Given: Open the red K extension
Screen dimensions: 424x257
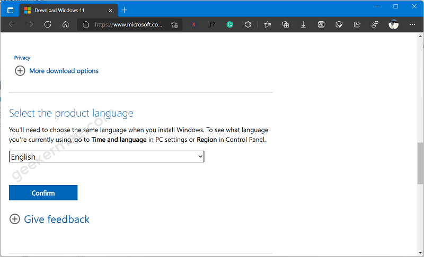Looking at the screenshot, I should [x=193, y=24].
